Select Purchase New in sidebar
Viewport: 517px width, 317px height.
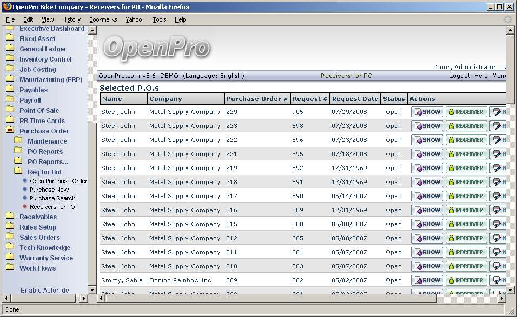point(49,190)
